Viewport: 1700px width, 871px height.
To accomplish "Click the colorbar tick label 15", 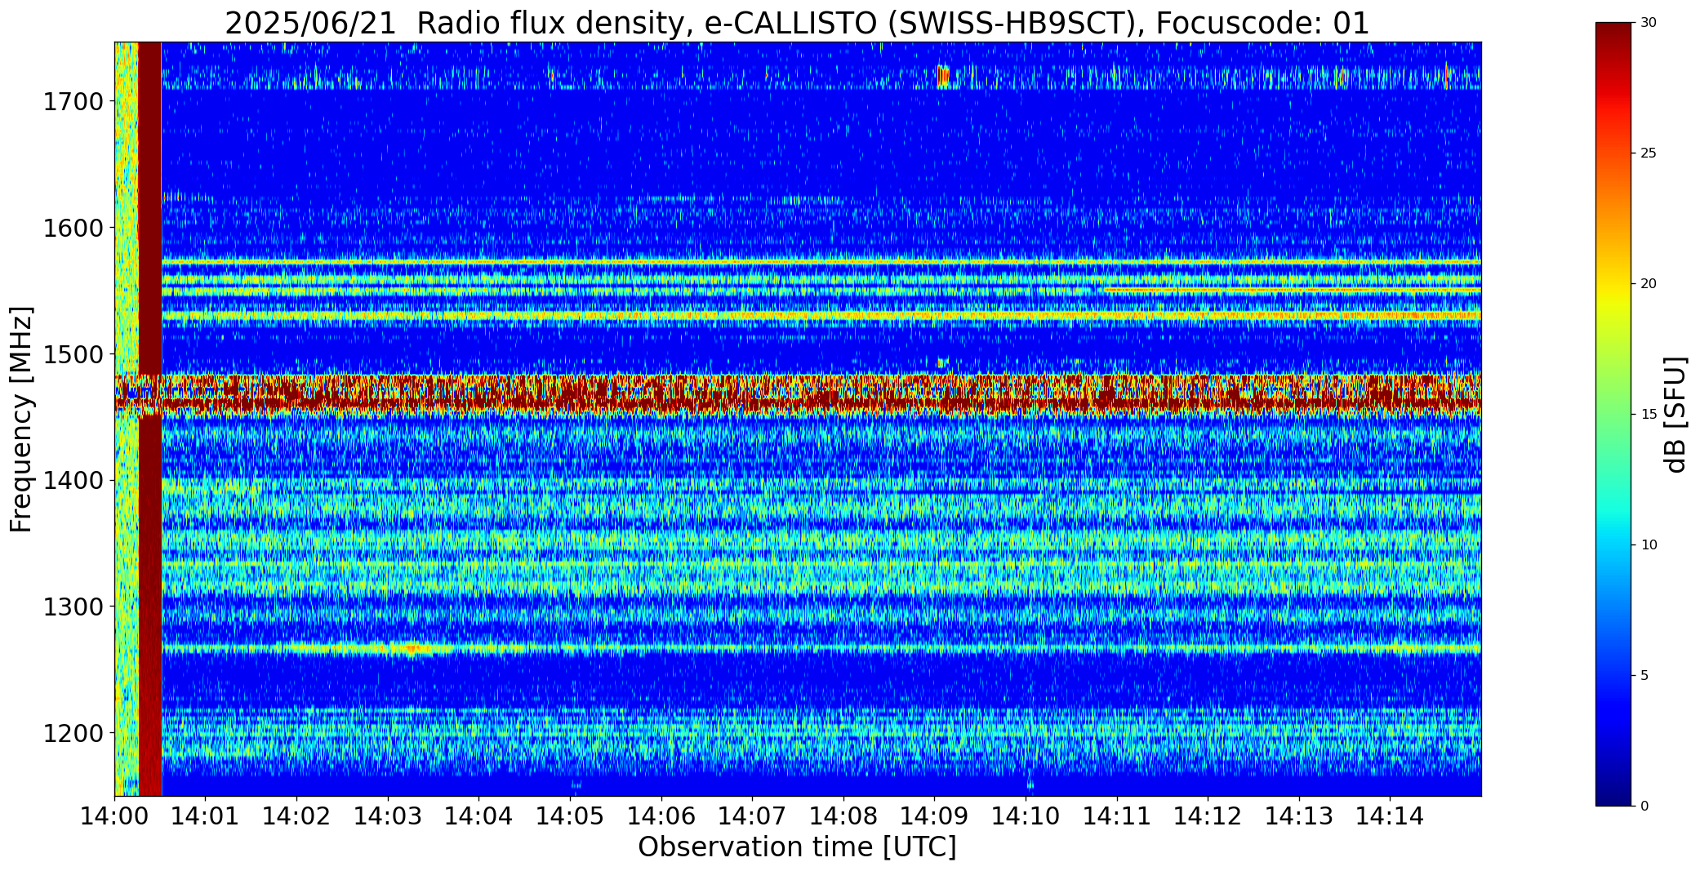I will [1649, 415].
